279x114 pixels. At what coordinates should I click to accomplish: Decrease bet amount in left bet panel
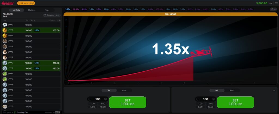coord(90,99)
